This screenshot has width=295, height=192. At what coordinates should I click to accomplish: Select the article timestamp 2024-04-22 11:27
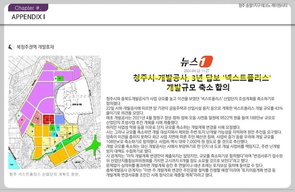point(196,71)
